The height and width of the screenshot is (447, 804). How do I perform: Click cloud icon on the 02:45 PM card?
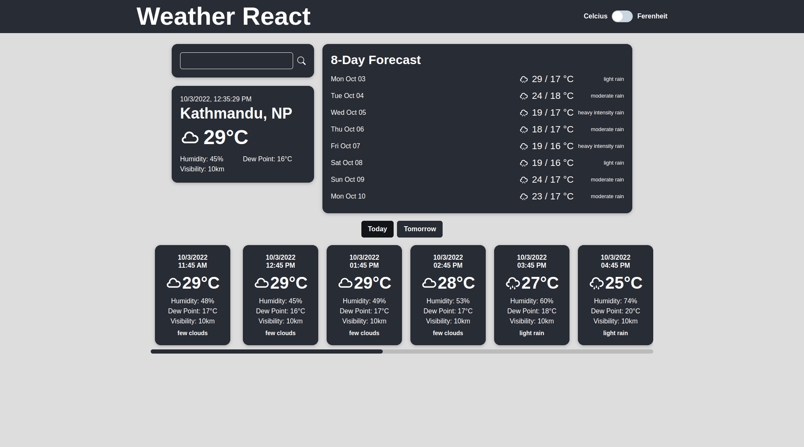point(429,283)
